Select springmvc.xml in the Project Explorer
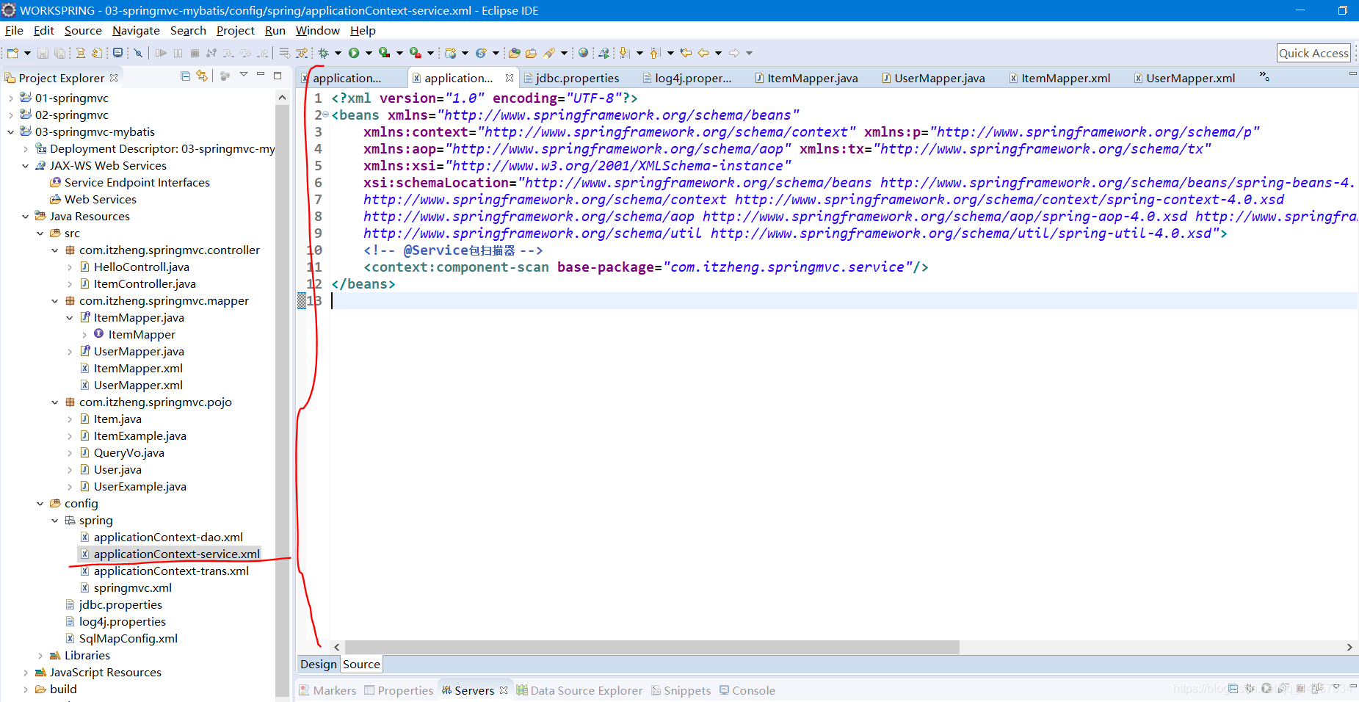1359x702 pixels. (133, 588)
